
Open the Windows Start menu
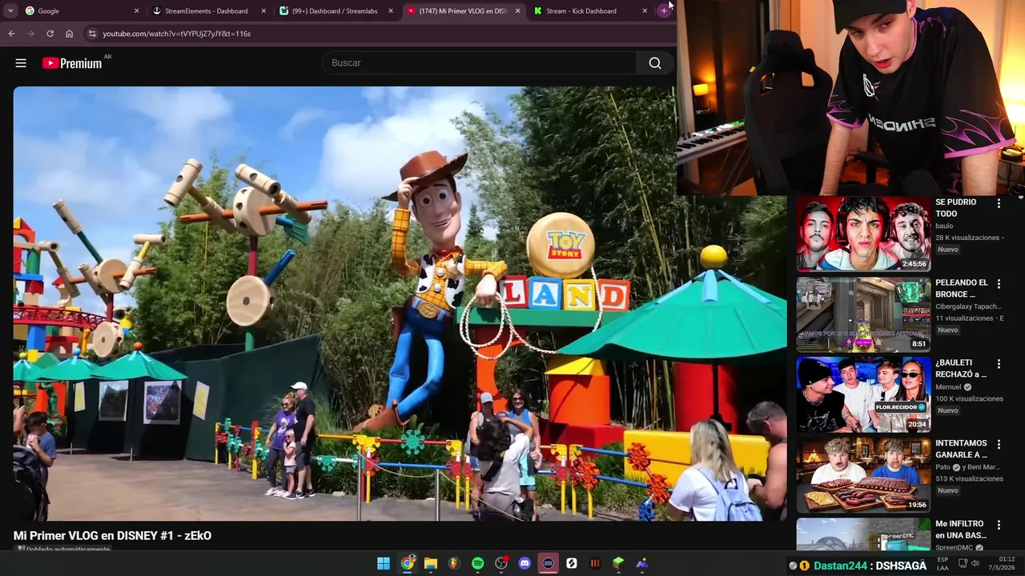point(384,564)
